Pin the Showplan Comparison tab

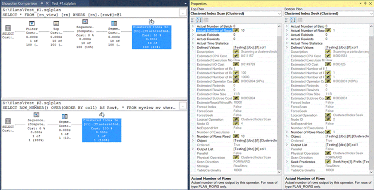(41, 3)
